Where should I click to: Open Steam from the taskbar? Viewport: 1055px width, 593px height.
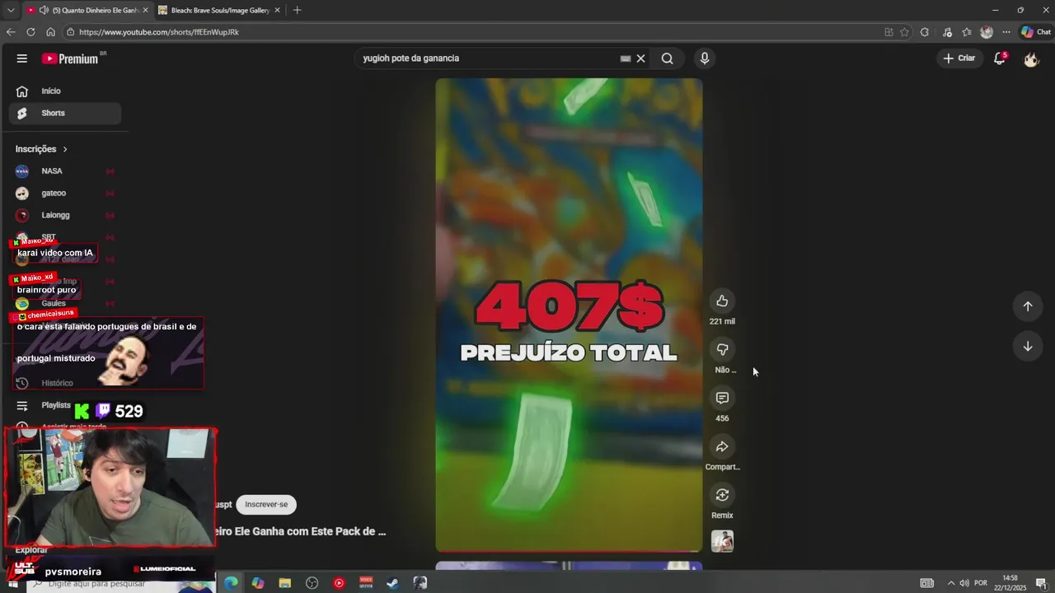tap(393, 583)
